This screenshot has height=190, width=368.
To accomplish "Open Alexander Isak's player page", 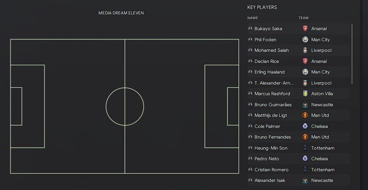I will click(x=271, y=180).
